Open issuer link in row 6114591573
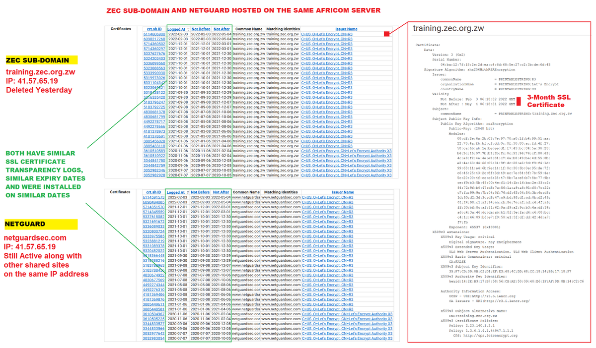Image resolution: width=596 pixels, height=348 pixels. tap(327, 197)
